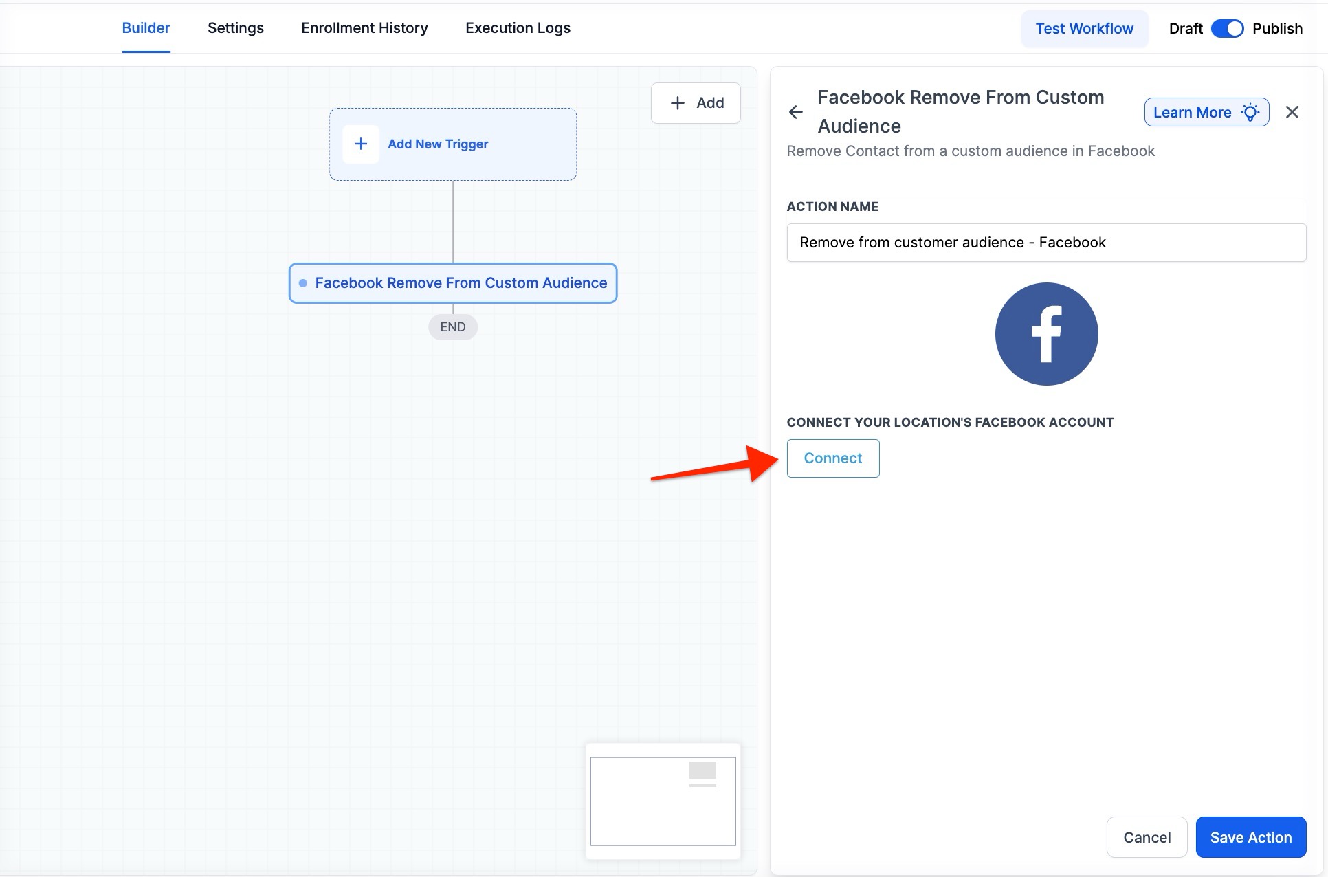The height and width of the screenshot is (877, 1328).
Task: Toggle the Draft/Publish switch
Action: [1227, 28]
